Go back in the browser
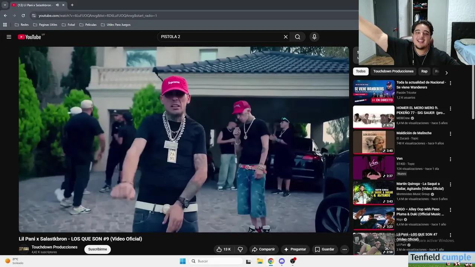Viewport: 475px width, 267px height. 5,16
